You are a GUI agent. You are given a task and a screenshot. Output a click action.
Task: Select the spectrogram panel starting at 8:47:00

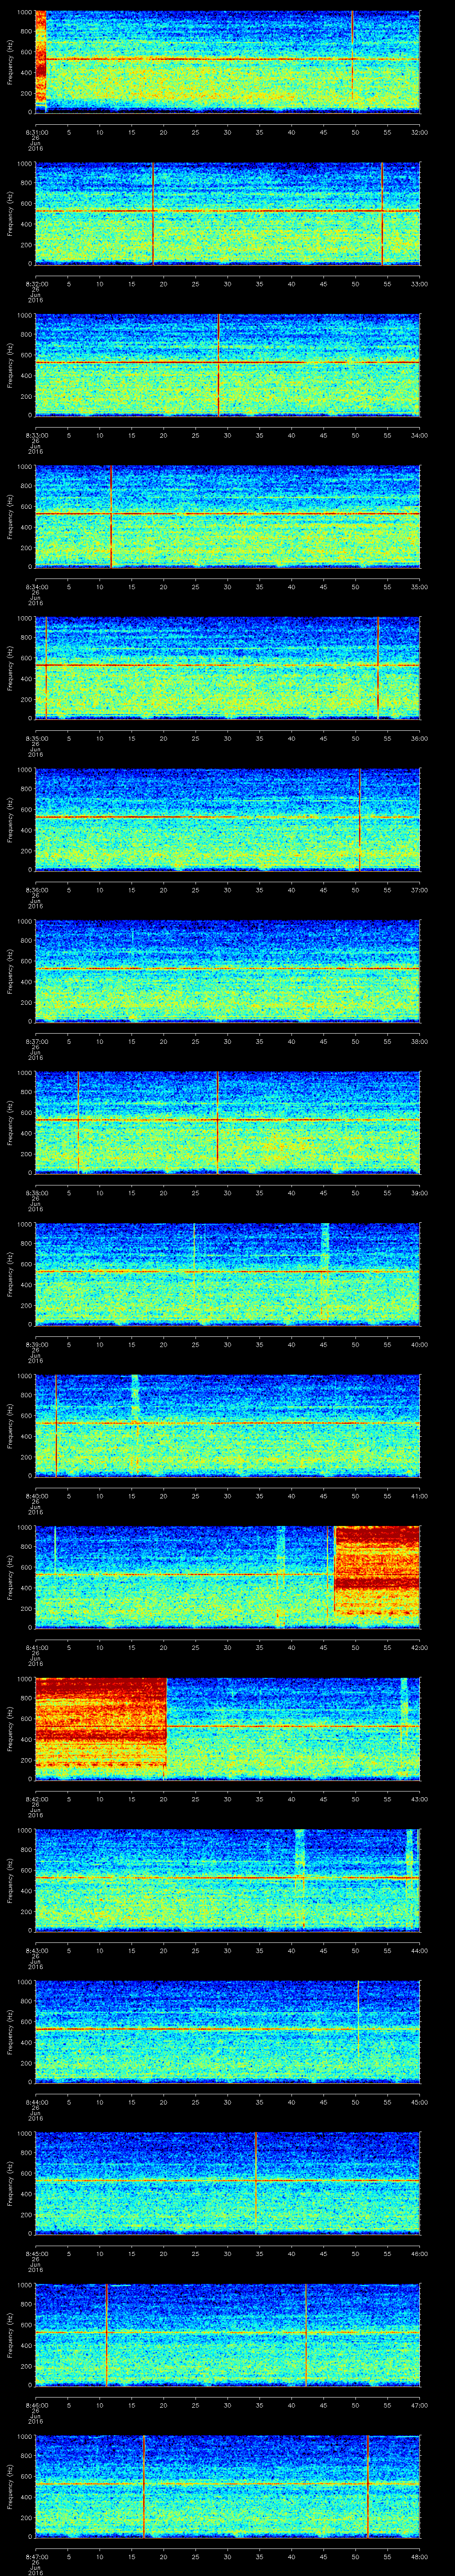[x=227, y=2486]
